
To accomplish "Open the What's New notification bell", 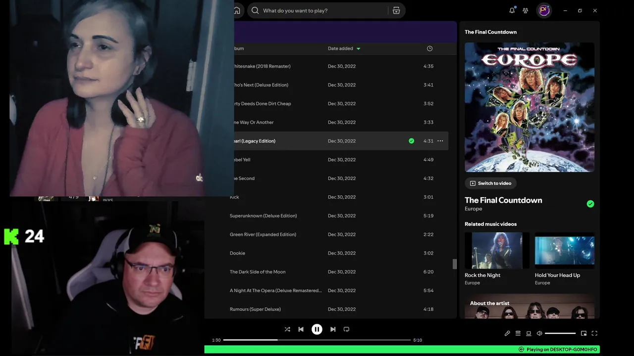I will tap(512, 10).
